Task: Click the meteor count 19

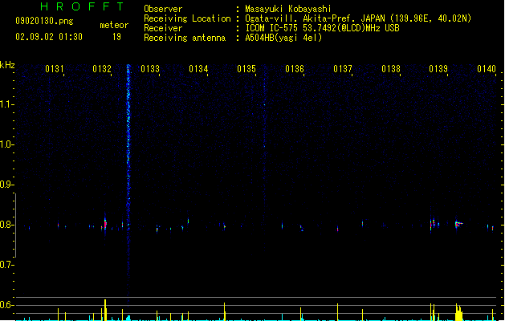Action: coord(116,37)
